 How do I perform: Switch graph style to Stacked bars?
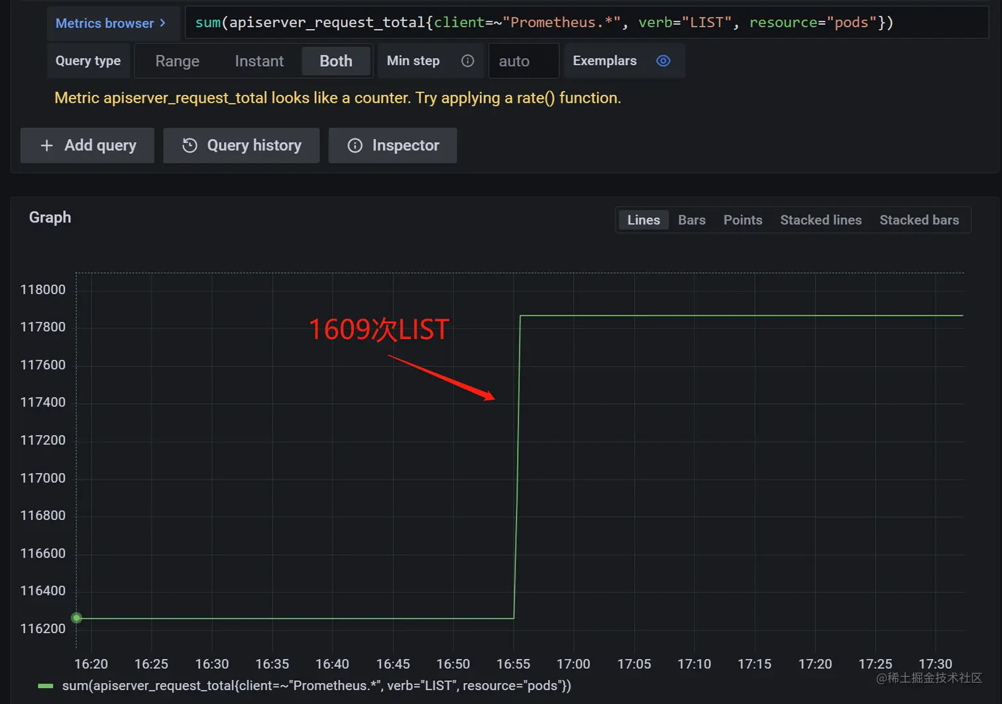919,220
